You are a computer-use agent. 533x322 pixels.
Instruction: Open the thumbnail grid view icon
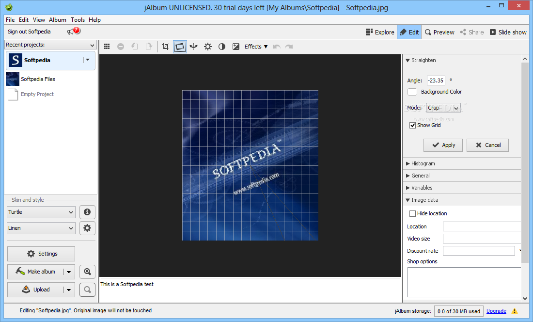pos(107,47)
